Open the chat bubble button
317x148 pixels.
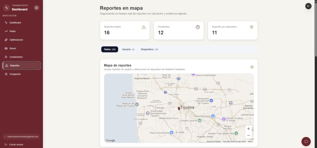pyautogui.click(x=306, y=141)
